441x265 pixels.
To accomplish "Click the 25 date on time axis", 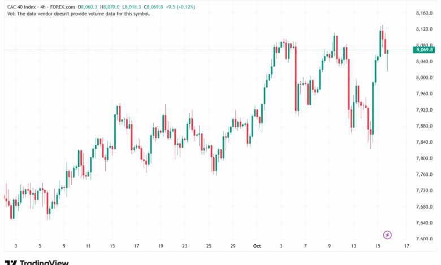I will click(209, 246).
